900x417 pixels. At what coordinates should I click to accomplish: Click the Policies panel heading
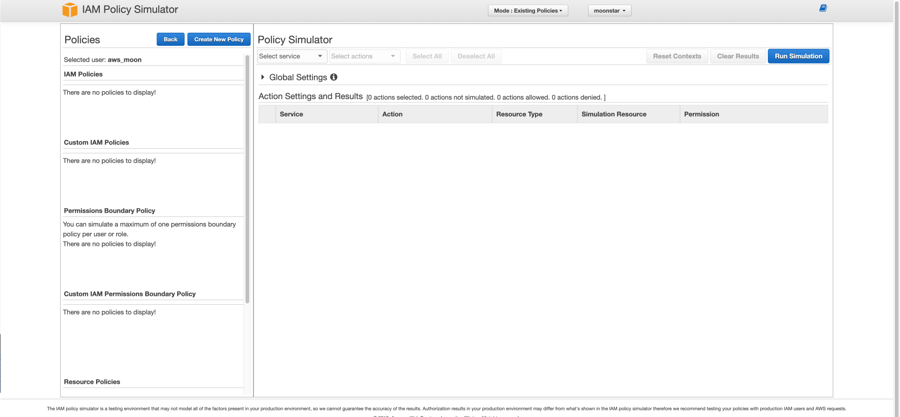(82, 40)
